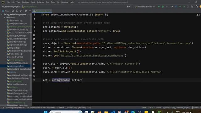Click CRLF line separator in status bar
Image resolution: width=201 pixels, height=113 pixels.
[x=144, y=108]
